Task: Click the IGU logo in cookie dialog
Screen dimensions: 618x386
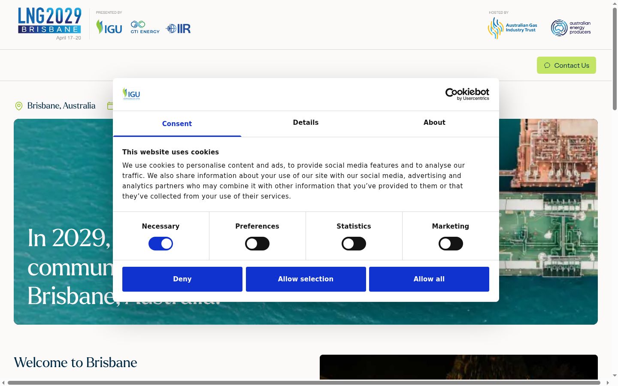Action: (131, 94)
